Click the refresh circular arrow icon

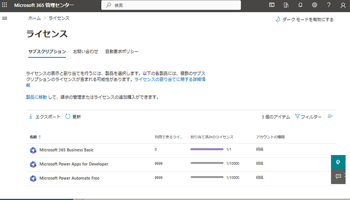(68, 116)
